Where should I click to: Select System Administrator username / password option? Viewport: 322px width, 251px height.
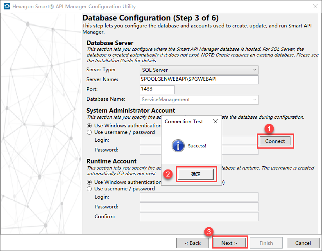(90, 132)
